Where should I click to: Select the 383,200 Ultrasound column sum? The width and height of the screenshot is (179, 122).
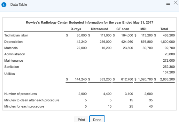coord(105,79)
